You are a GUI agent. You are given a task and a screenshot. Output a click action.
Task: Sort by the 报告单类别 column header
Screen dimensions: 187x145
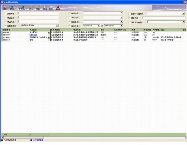pyautogui.click(x=62, y=30)
